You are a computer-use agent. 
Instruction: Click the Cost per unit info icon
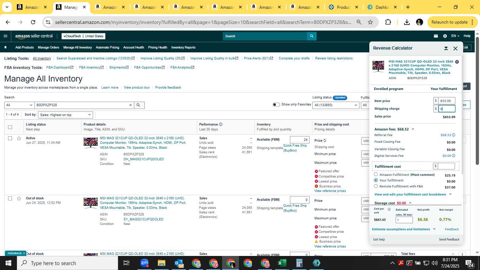(389, 209)
